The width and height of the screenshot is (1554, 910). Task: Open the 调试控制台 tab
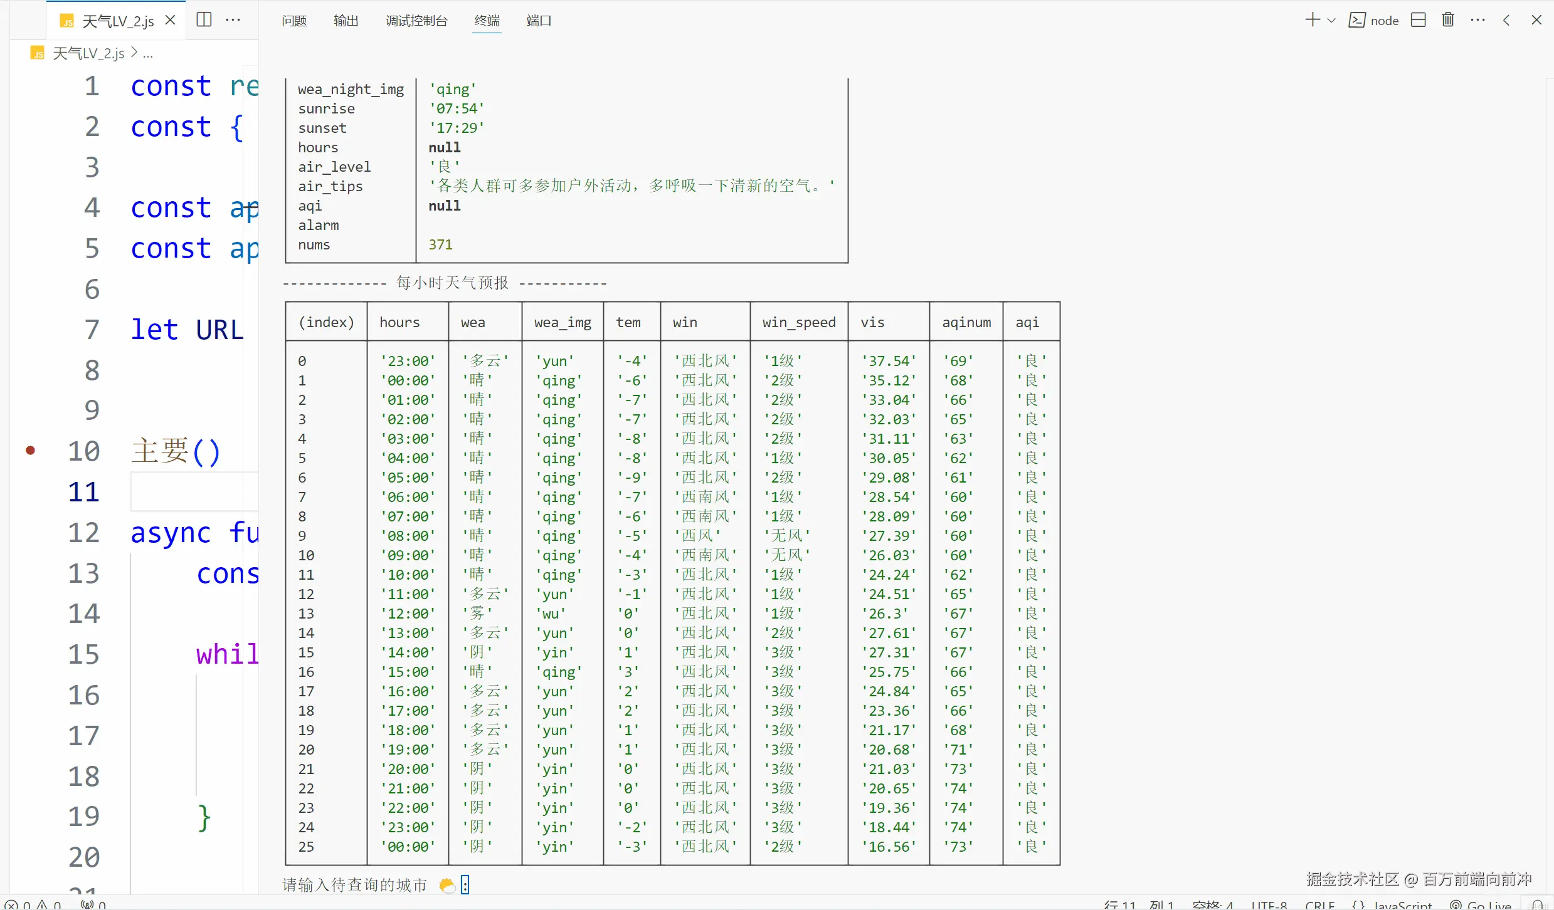click(x=416, y=21)
